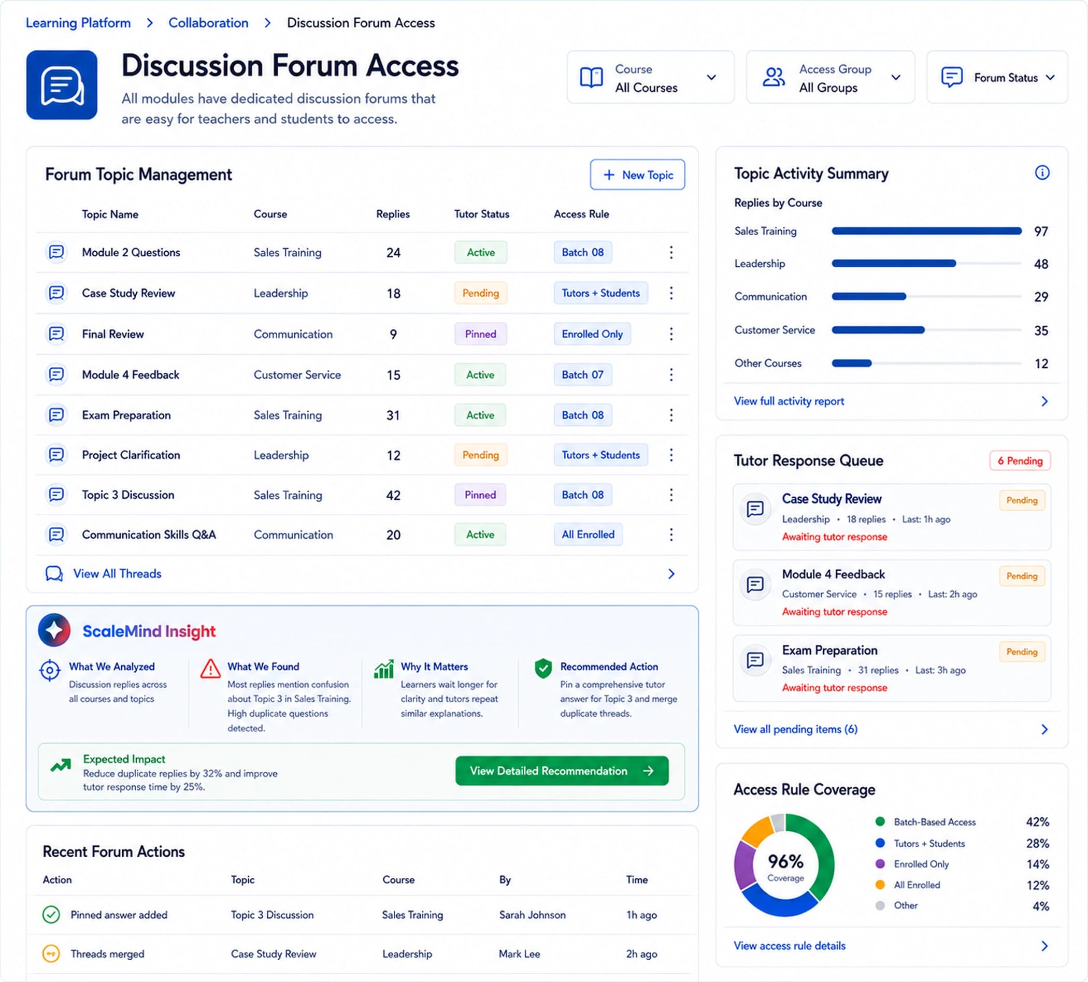Open the Access Group All Groups dropdown
The width and height of the screenshot is (1088, 982).
(830, 77)
